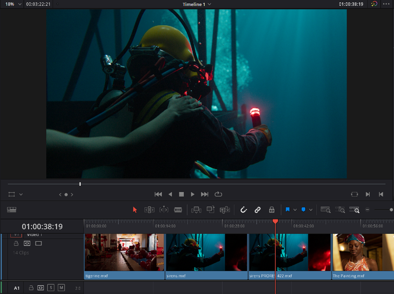Image resolution: width=394 pixels, height=294 pixels.
Task: Select the Selection mode arrow tool
Action: pyautogui.click(x=135, y=210)
